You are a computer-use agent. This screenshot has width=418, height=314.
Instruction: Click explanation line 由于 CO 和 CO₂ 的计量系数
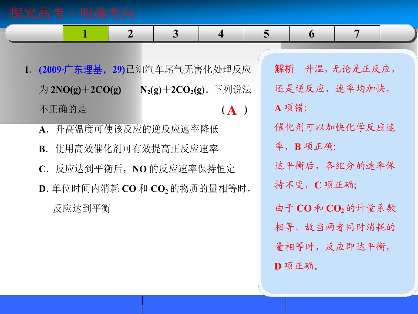(x=335, y=208)
